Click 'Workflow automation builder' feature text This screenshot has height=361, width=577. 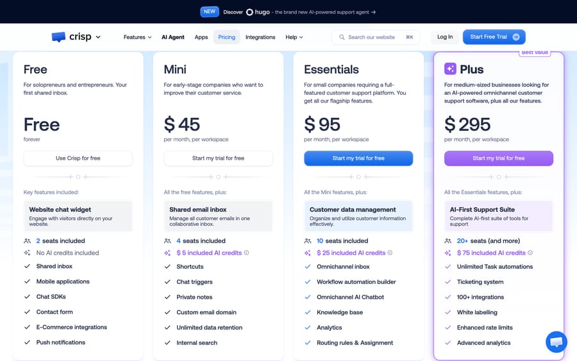(x=356, y=282)
